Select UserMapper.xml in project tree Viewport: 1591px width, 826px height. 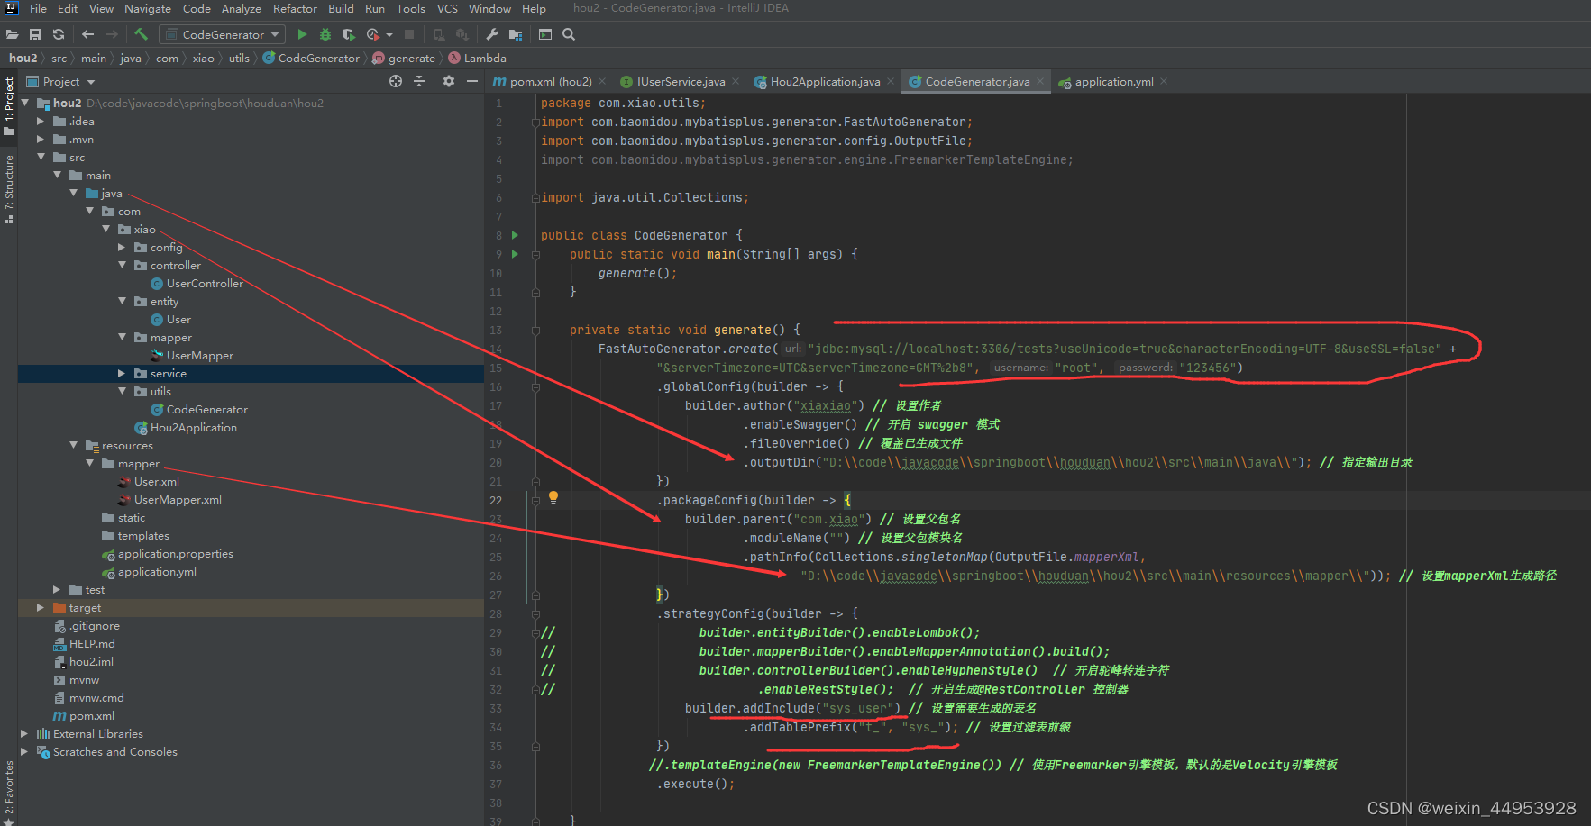click(x=178, y=499)
